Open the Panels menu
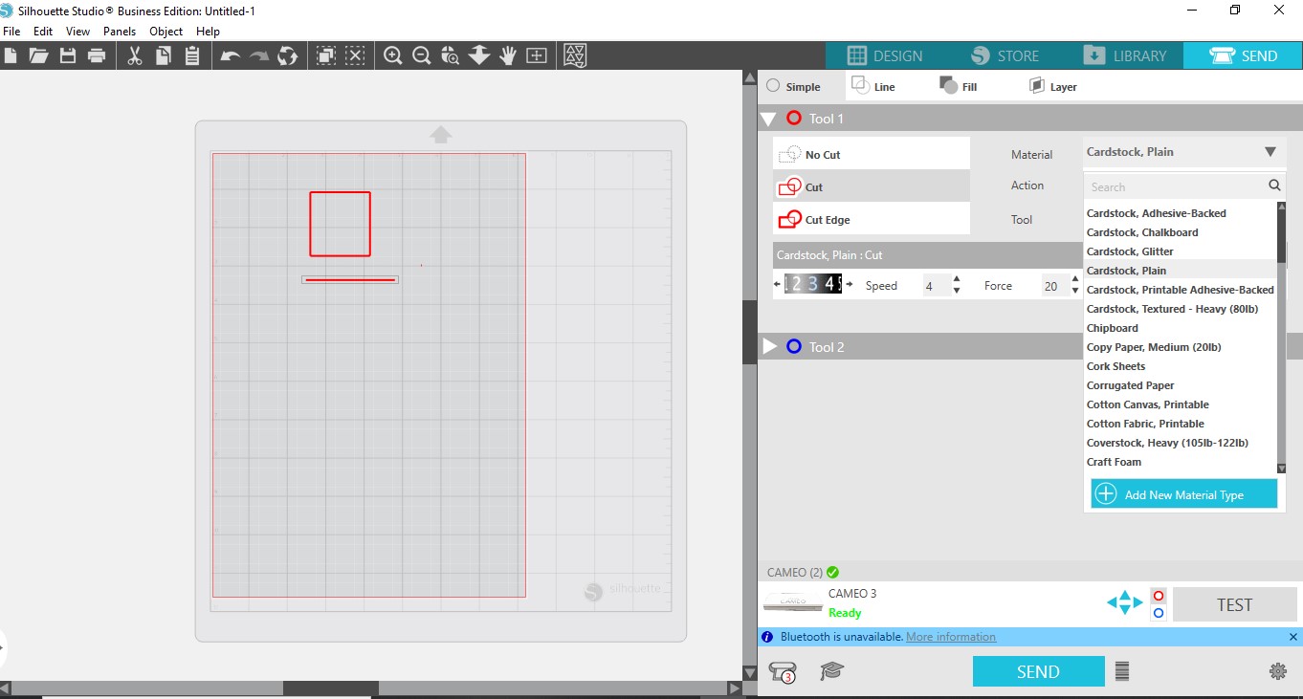Screen dimensions: 1303x699 point(120,32)
